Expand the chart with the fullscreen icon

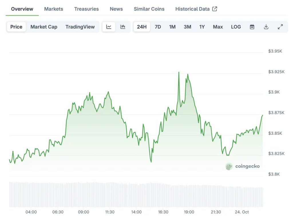[x=280, y=27]
